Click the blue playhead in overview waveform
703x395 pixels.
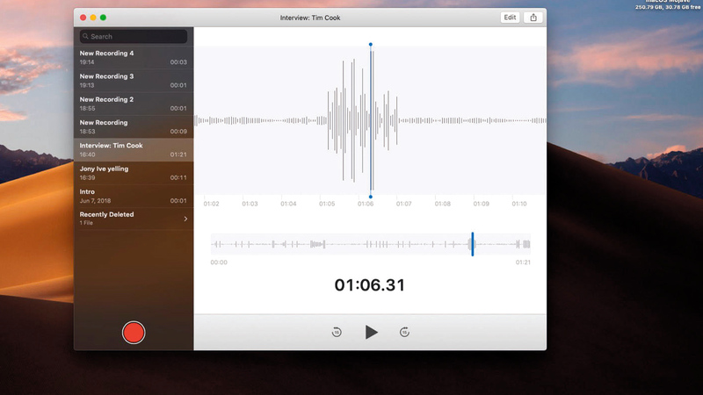(472, 244)
